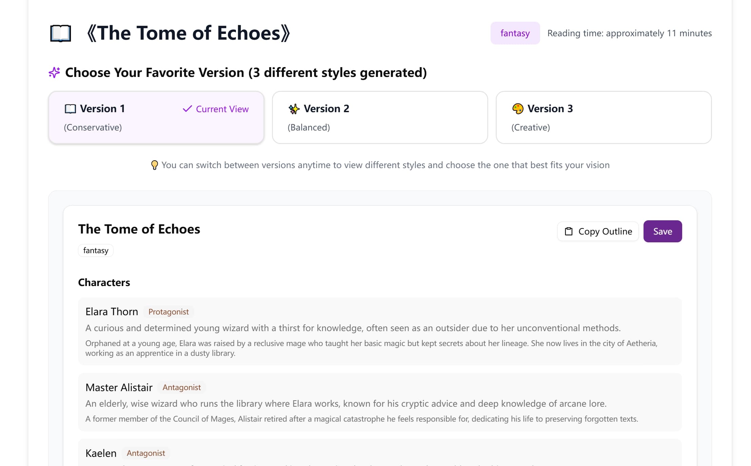Click the Antagonist tag next to Master Alistair
The height and width of the screenshot is (466, 751).
[x=181, y=387]
